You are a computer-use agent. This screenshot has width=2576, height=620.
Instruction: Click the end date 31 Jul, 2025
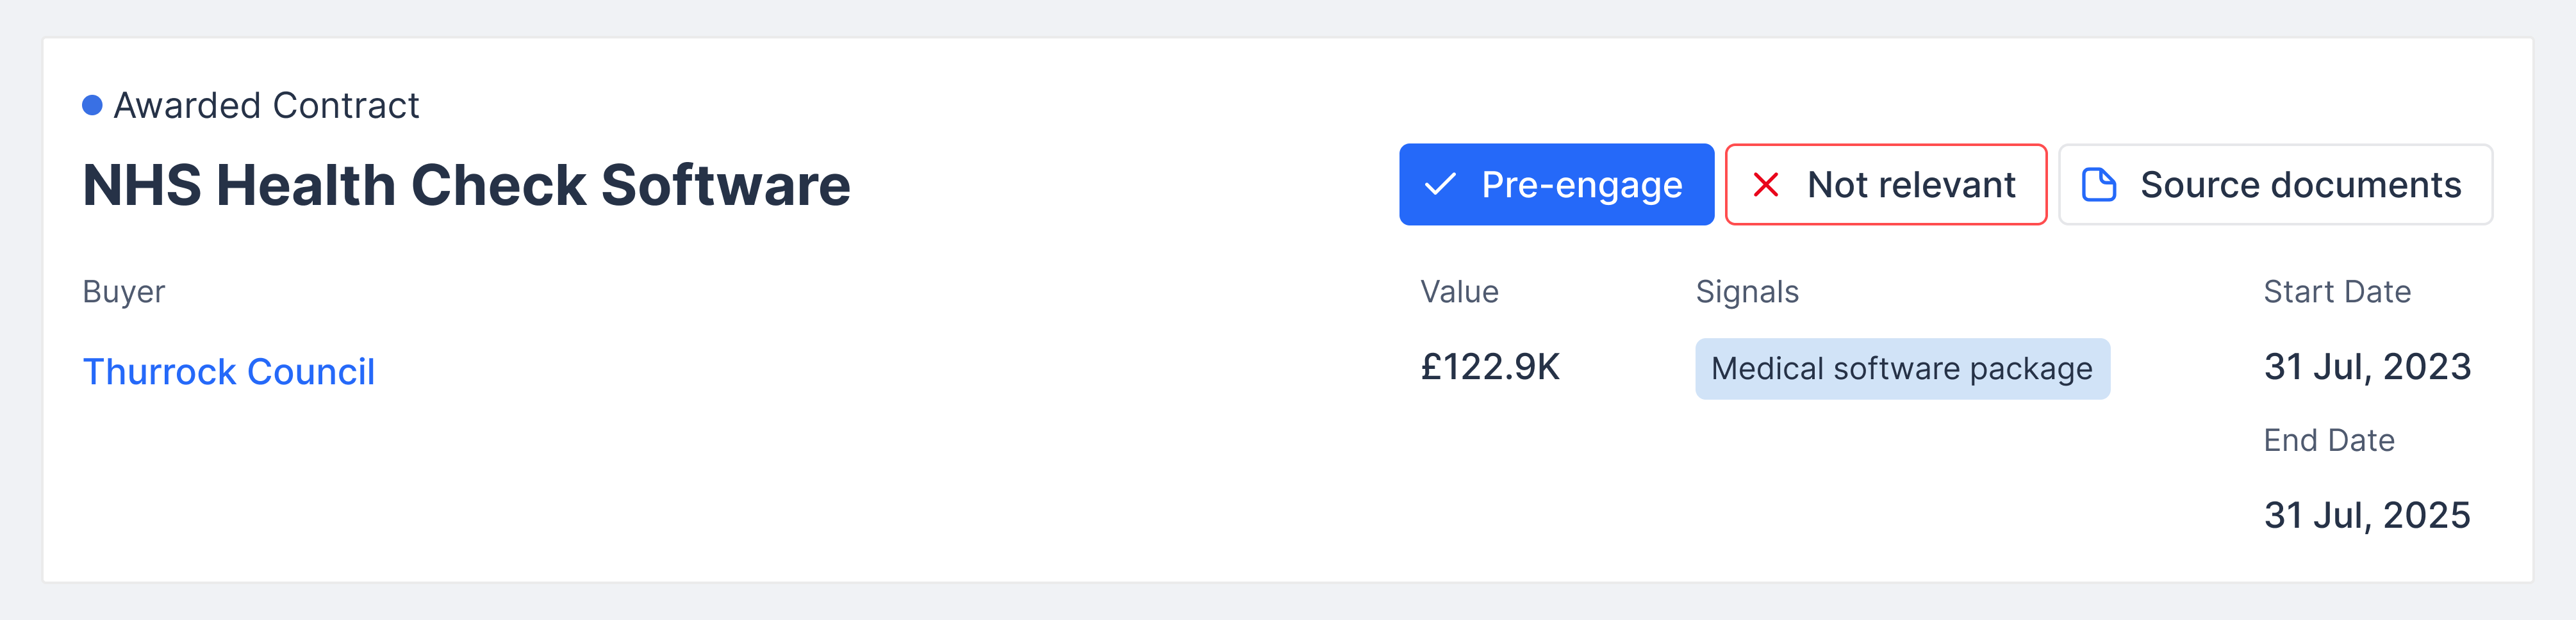(x=2367, y=515)
